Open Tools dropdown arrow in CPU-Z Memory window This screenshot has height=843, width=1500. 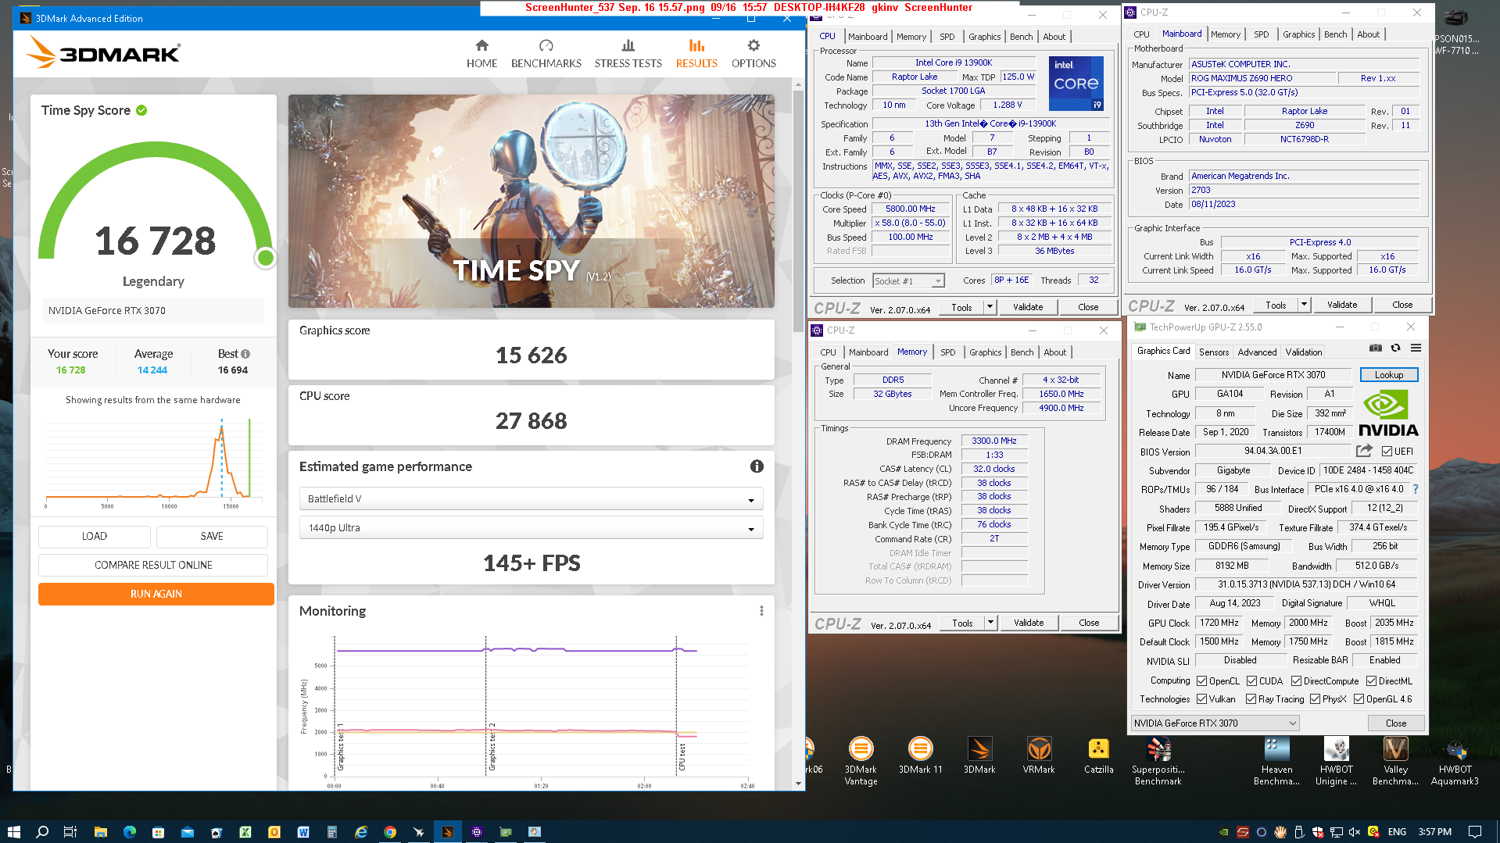990,623
